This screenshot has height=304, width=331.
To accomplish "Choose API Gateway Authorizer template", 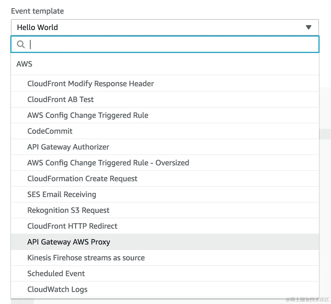I will [68, 147].
